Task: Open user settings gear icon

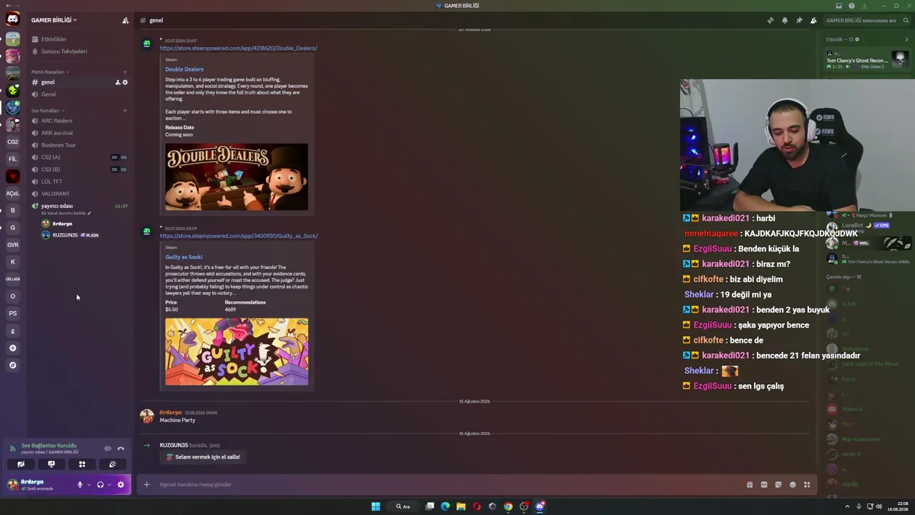Action: 120,484
